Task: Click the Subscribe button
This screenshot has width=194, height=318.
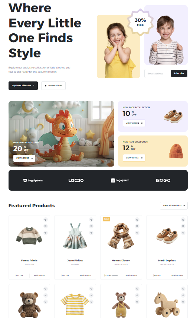Action: [x=179, y=73]
